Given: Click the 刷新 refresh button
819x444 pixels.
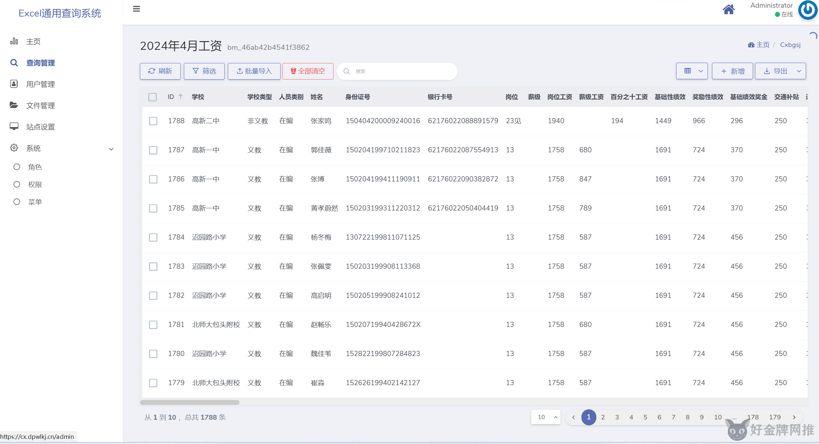Looking at the screenshot, I should [x=160, y=71].
